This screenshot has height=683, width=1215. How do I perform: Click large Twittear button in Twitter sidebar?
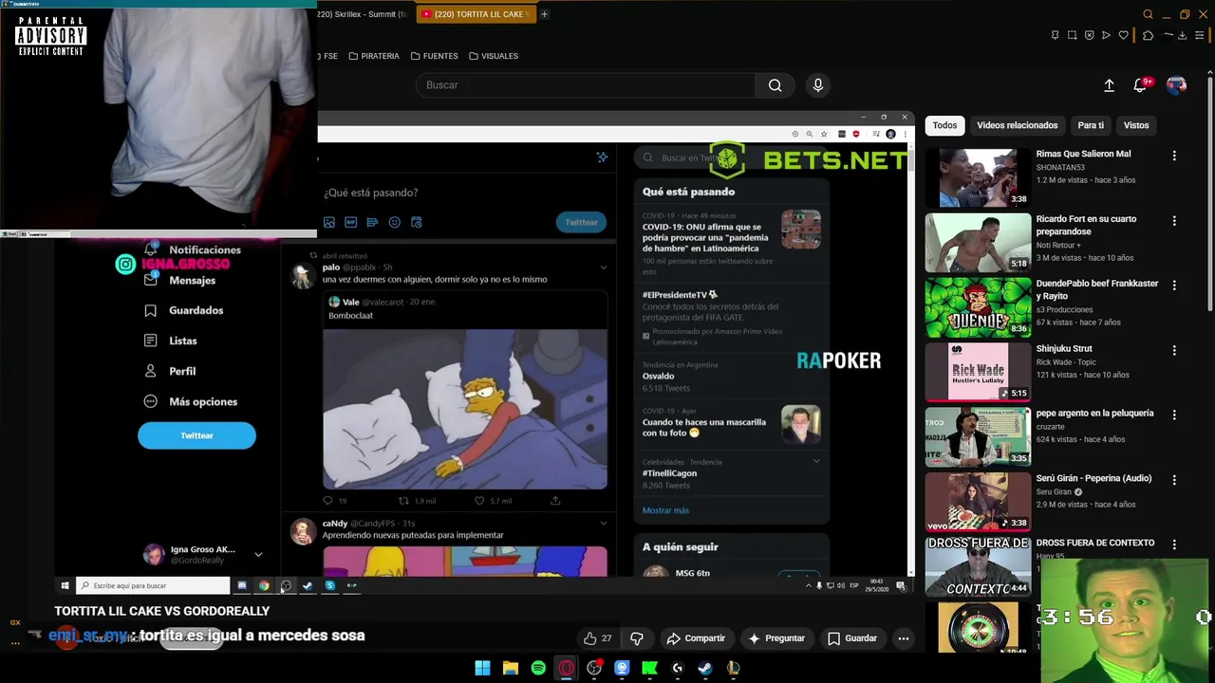(x=196, y=435)
